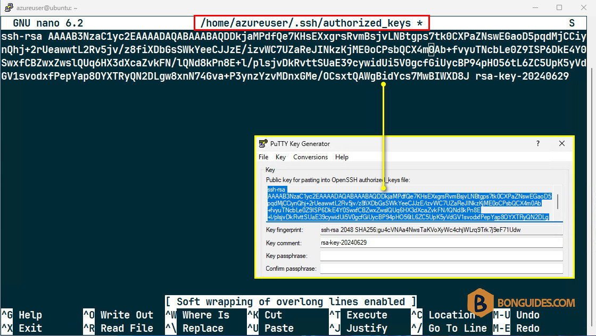Screen dimensions: 596x336
Task: Click the M-U Undo shortcut
Action: coord(516,315)
